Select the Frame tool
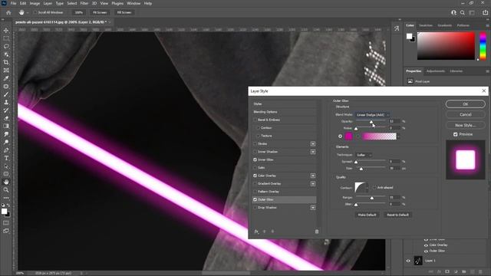 pos(6,71)
